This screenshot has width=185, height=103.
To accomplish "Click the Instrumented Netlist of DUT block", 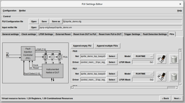I will 53,71.
